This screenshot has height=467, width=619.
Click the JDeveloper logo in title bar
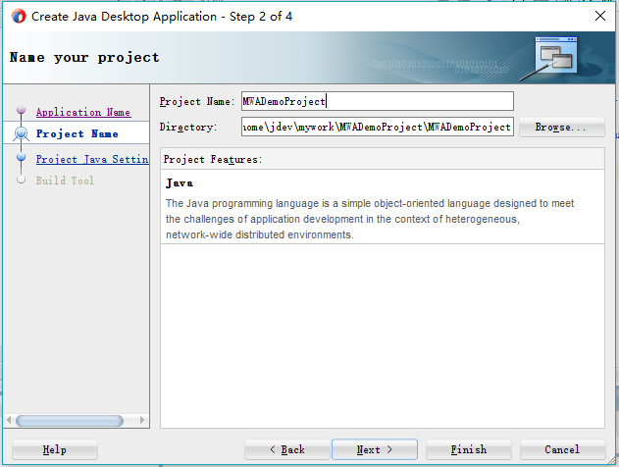pyautogui.click(x=19, y=17)
